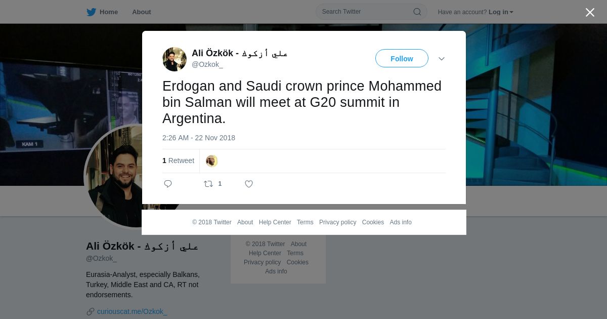
Task: Click the tweet author's avatar in the popup
Action: (x=175, y=59)
